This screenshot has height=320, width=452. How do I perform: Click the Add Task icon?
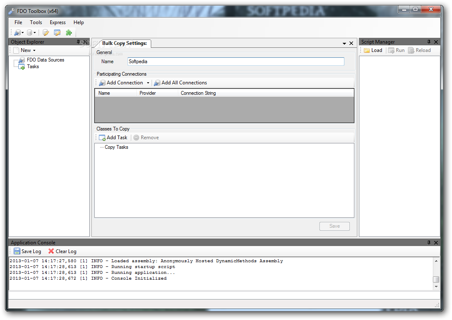102,138
